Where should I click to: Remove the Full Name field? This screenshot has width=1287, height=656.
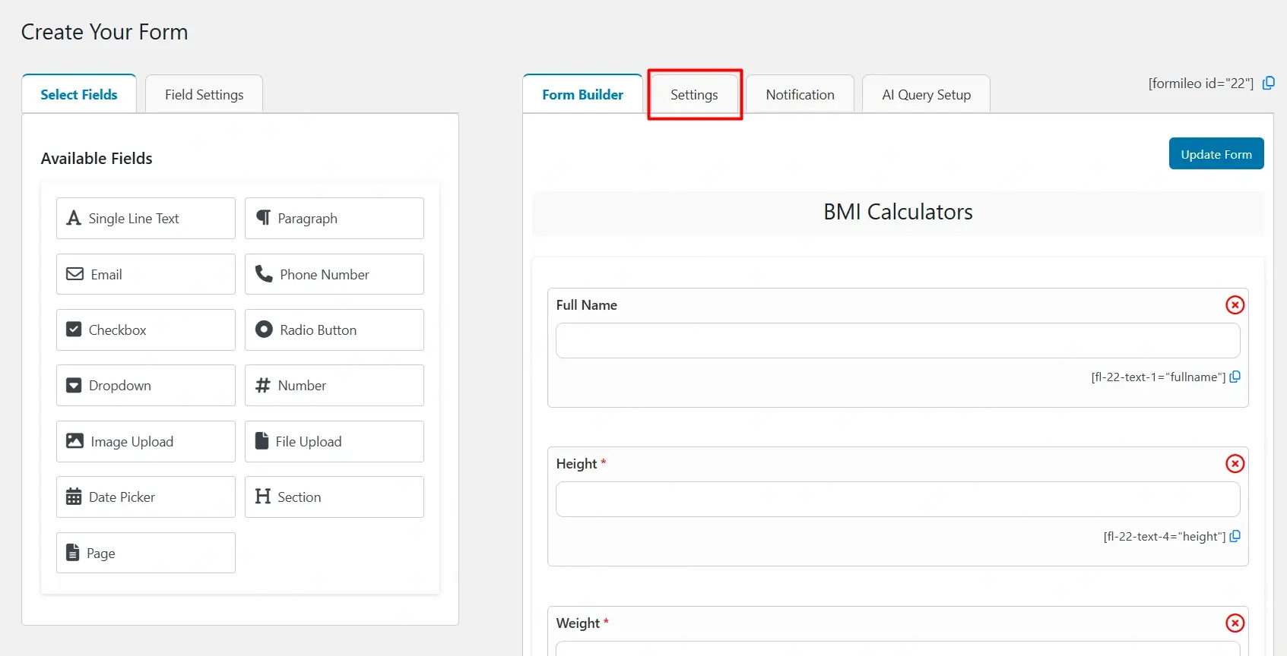pyautogui.click(x=1235, y=305)
